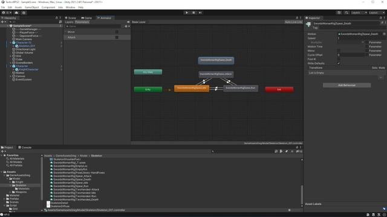Open the Knight folder in Project tree
Image resolution: width=387 pixels, height=217 pixels.
coord(19,182)
